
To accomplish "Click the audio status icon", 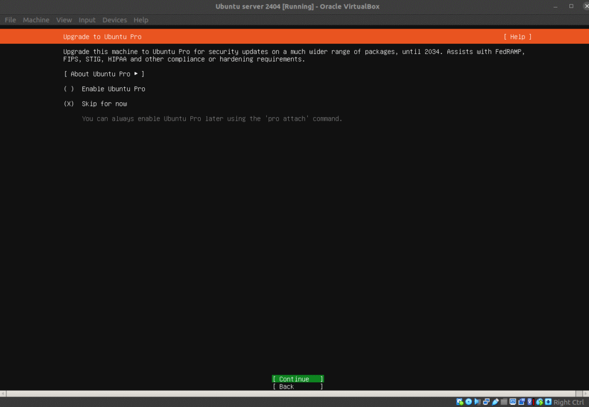I will point(478,402).
